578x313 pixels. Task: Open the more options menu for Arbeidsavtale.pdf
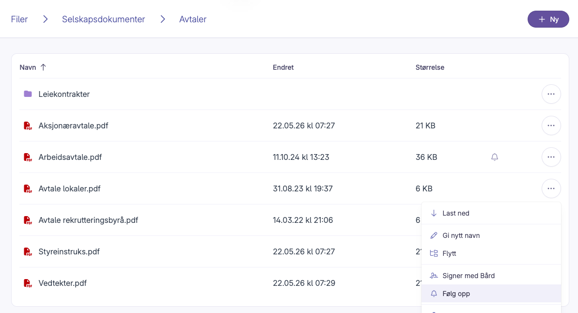(x=551, y=157)
